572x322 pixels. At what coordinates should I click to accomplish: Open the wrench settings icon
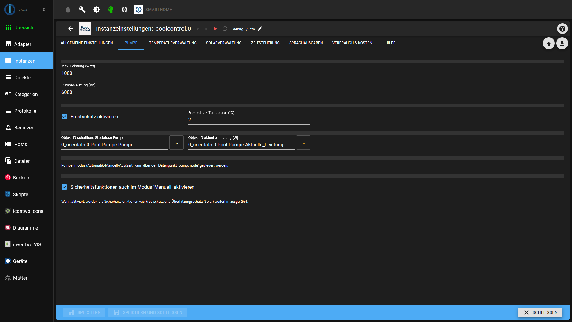pyautogui.click(x=82, y=10)
